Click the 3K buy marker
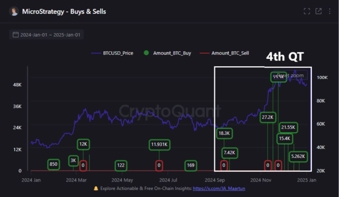Screen dimensions: 339x197 (73, 160)
